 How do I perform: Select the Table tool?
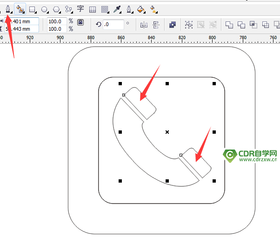pyautogui.click(x=92, y=9)
